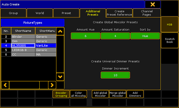This screenshot has width=179, height=108.
Task: Click the left arrow under the fixture table
Action: click(x=5, y=85)
